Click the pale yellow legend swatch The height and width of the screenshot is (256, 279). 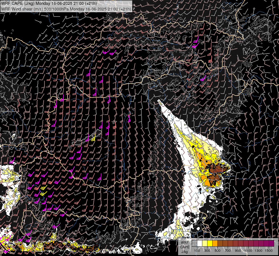point(205,243)
